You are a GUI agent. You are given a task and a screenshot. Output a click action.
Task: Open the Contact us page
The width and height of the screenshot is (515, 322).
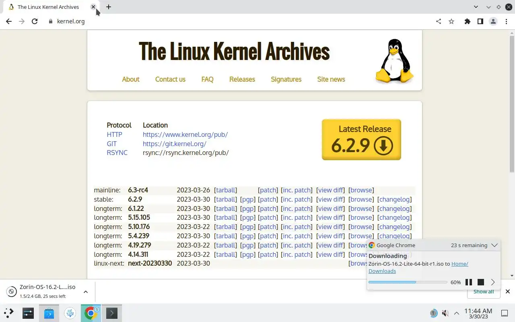170,79
